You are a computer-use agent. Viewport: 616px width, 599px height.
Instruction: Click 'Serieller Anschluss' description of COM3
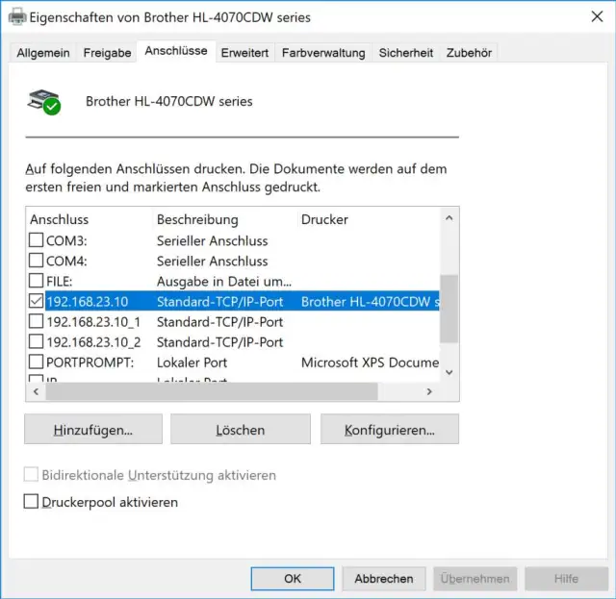(x=212, y=240)
